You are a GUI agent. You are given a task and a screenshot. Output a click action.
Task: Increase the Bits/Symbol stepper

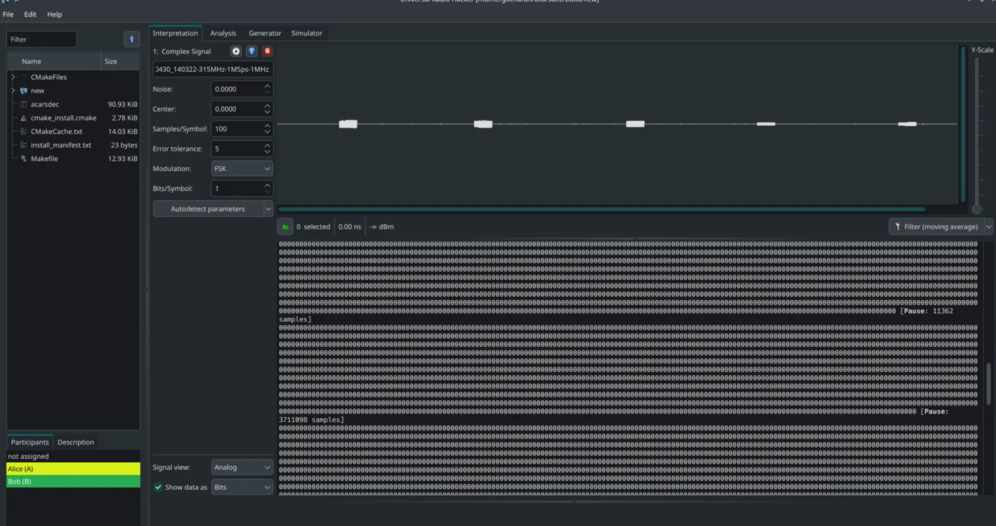coord(267,184)
